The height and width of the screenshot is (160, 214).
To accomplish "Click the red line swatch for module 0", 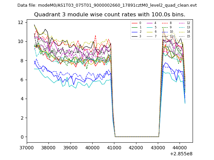I will (134, 23).
